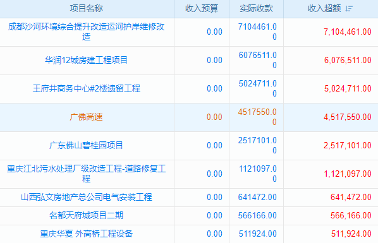Screen dimensions: 378x243
Task: Select actual receipt value 5024711.00
Action: (x=257, y=88)
